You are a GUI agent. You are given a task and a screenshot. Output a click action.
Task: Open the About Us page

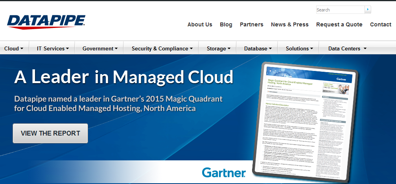[200, 24]
